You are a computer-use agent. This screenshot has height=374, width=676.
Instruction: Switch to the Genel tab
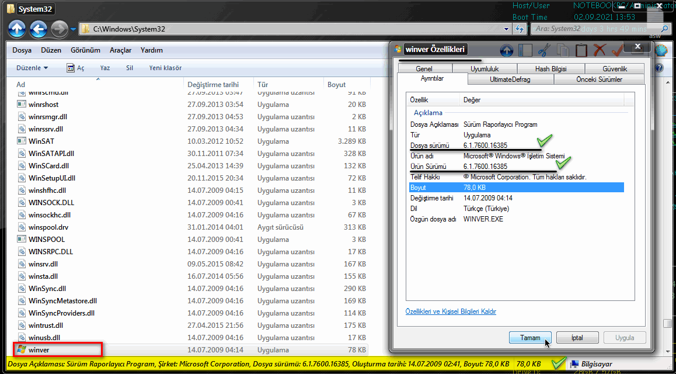coord(424,68)
